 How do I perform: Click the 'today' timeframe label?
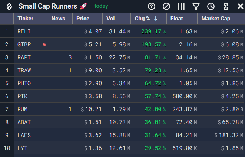pyautogui.click(x=101, y=6)
